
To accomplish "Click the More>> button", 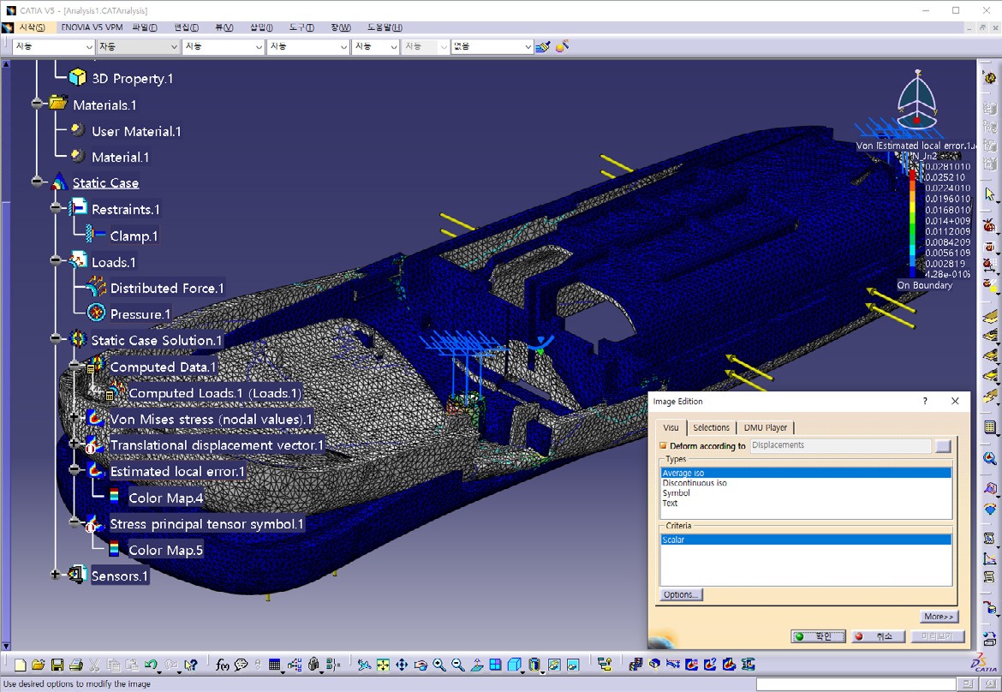I will point(939,617).
